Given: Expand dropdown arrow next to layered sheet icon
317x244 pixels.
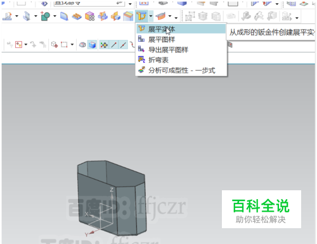Looking at the screenshot, I should tap(170, 16).
